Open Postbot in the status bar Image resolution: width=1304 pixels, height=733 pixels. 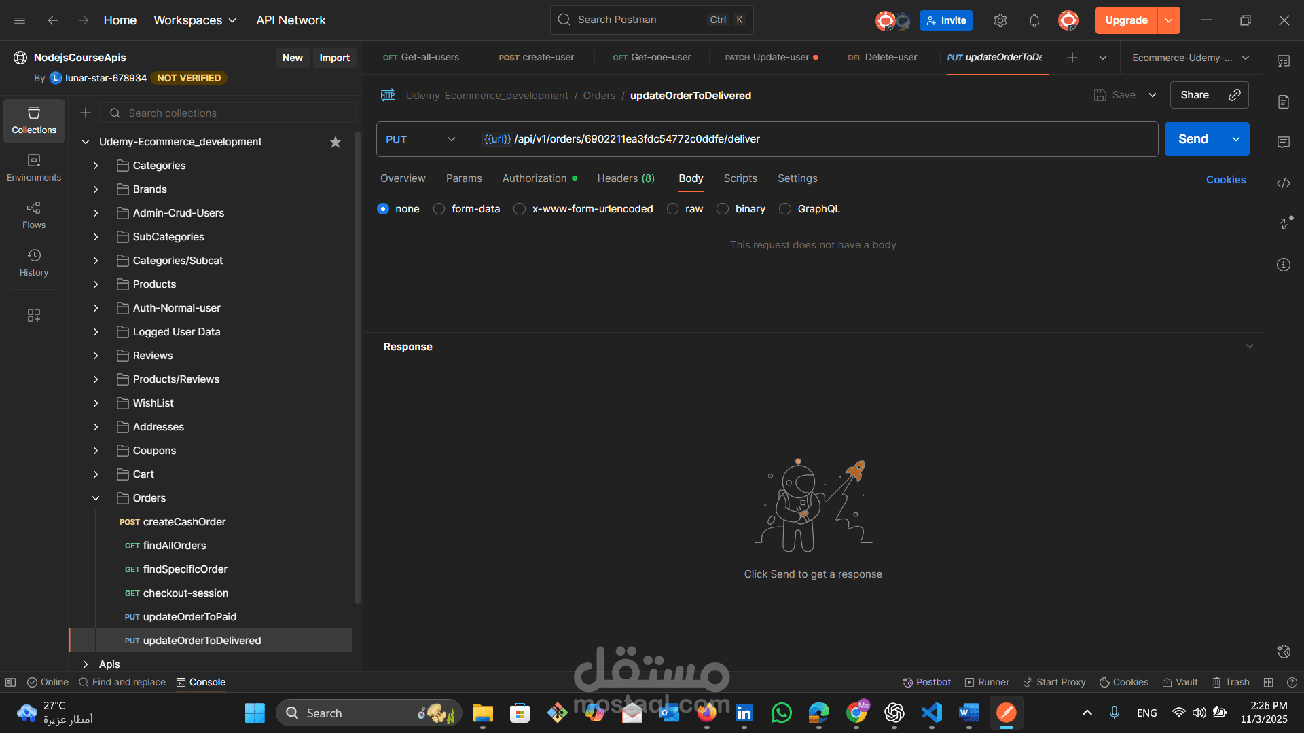[x=926, y=682]
